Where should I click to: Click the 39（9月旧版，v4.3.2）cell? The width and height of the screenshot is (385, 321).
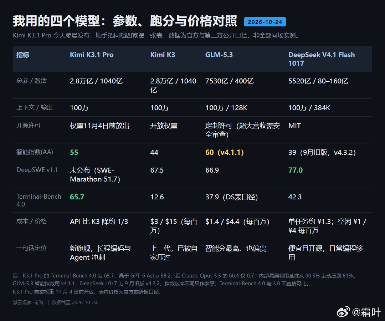[322, 152]
